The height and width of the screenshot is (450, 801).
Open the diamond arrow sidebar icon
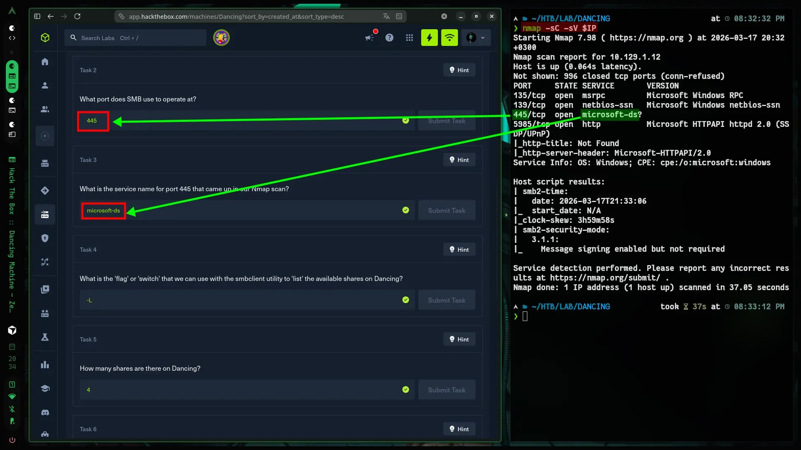[x=45, y=191]
